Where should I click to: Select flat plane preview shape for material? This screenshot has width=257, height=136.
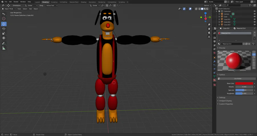pyautogui.click(x=254, y=52)
